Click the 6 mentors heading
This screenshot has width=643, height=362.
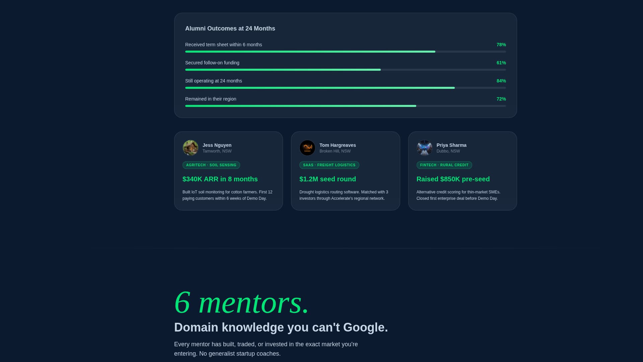click(241, 302)
